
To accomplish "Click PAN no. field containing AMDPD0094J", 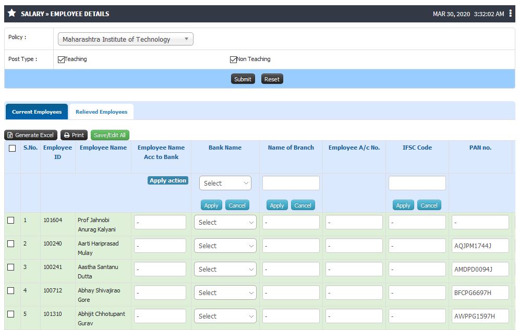I will click(480, 269).
